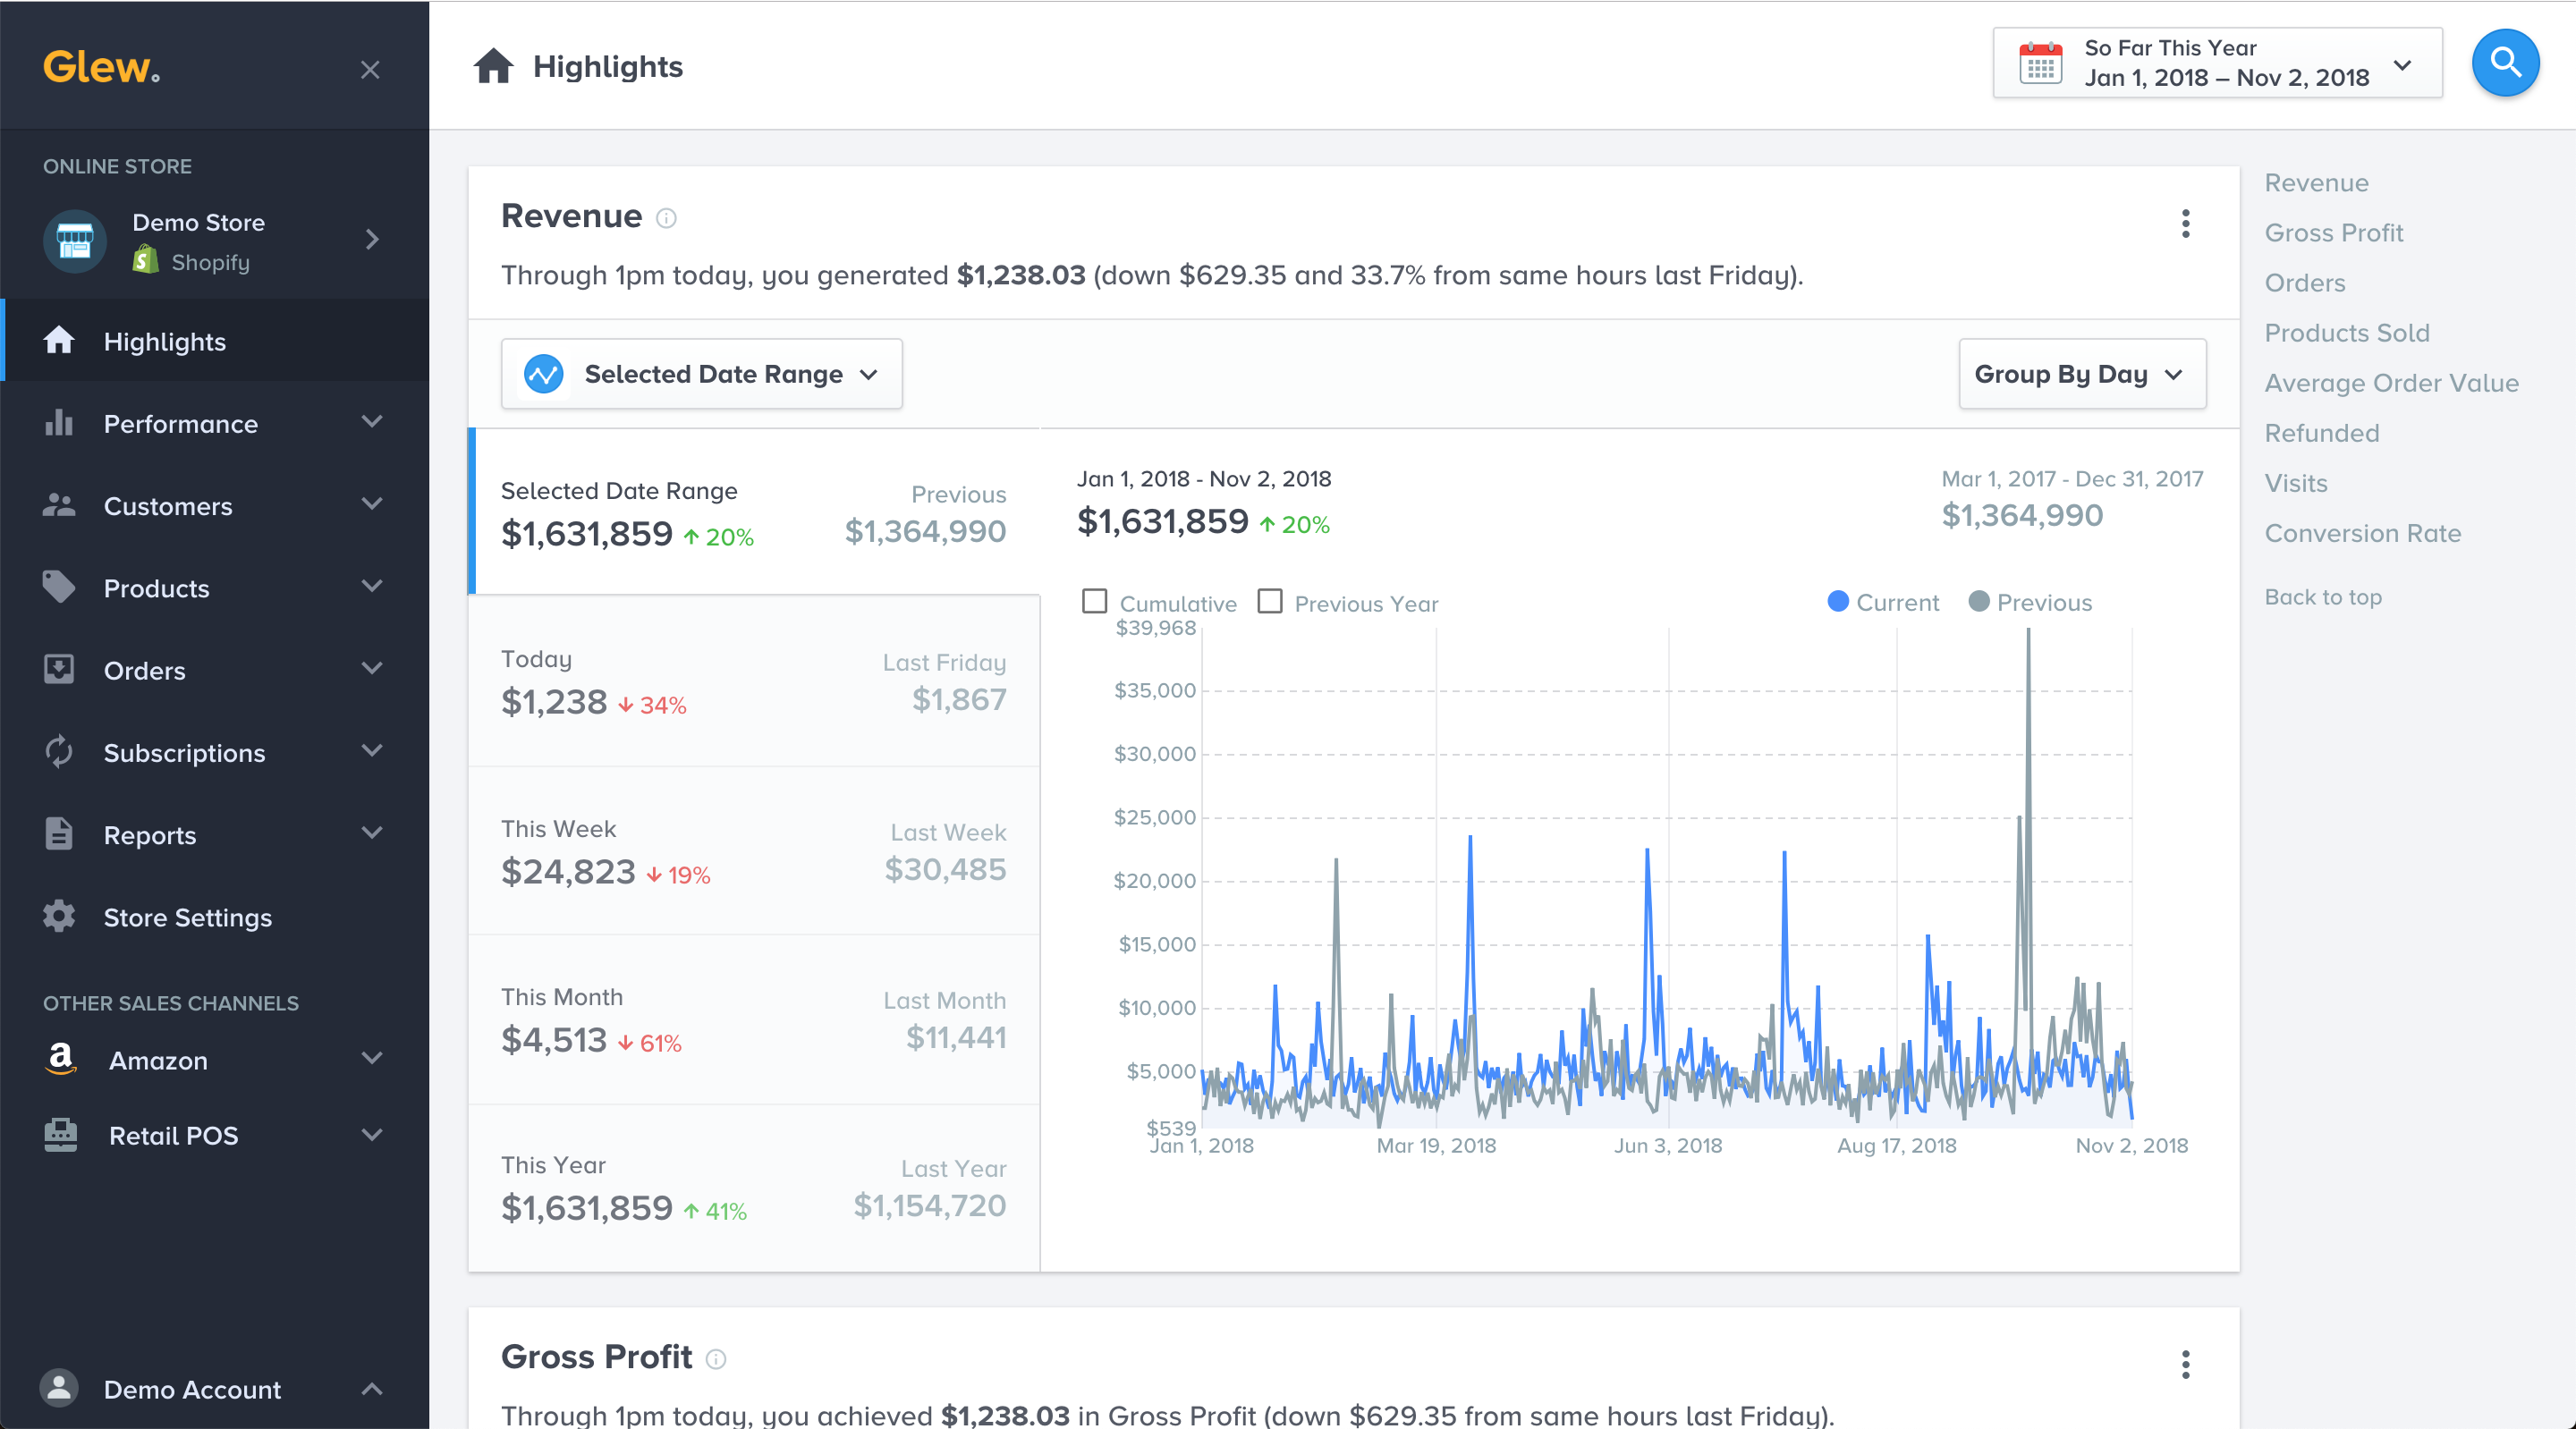Jump to Revenue in the right navigation
This screenshot has height=1429, width=2576.
tap(2316, 183)
